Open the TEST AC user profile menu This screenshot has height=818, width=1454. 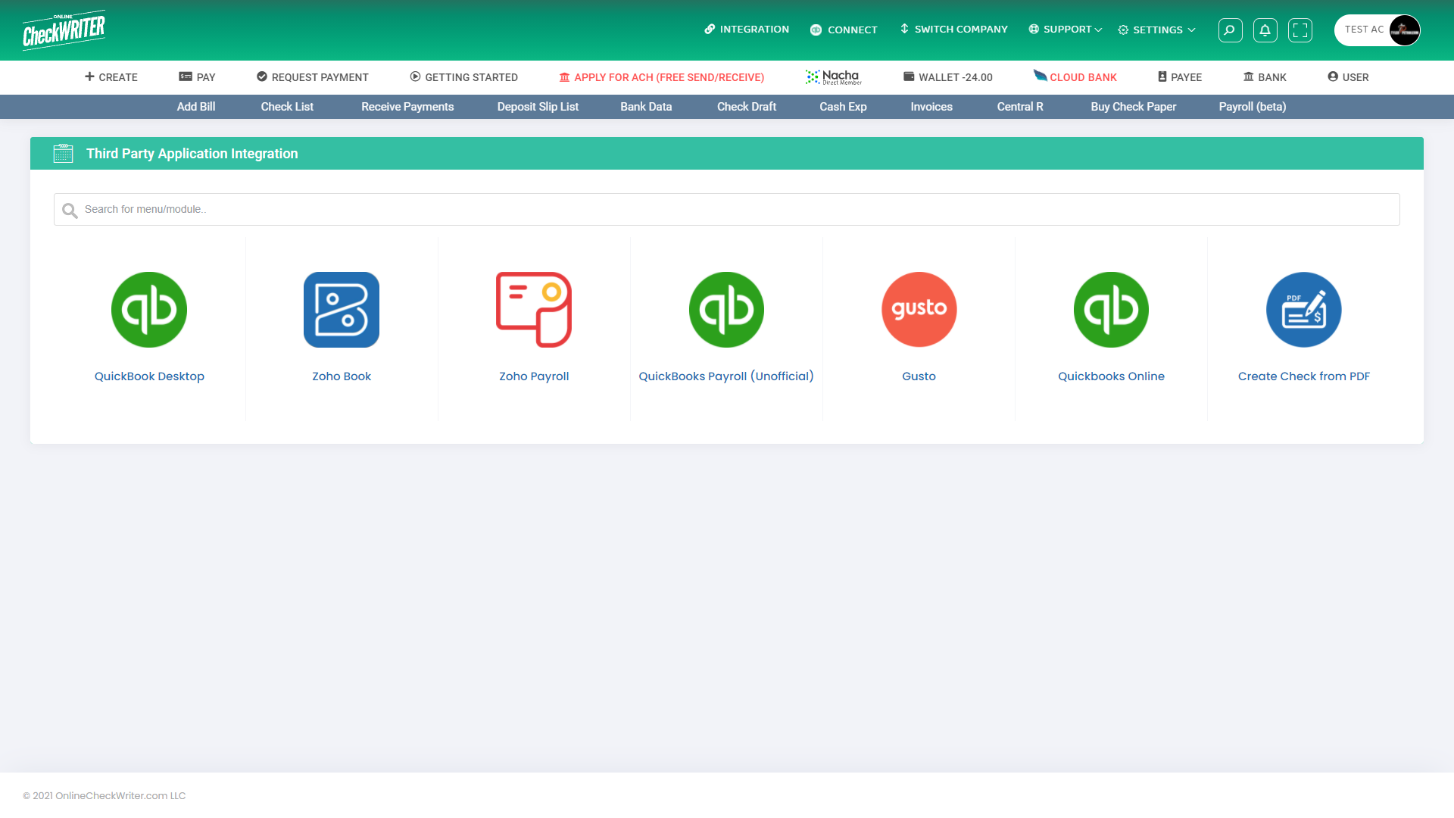pos(1377,30)
